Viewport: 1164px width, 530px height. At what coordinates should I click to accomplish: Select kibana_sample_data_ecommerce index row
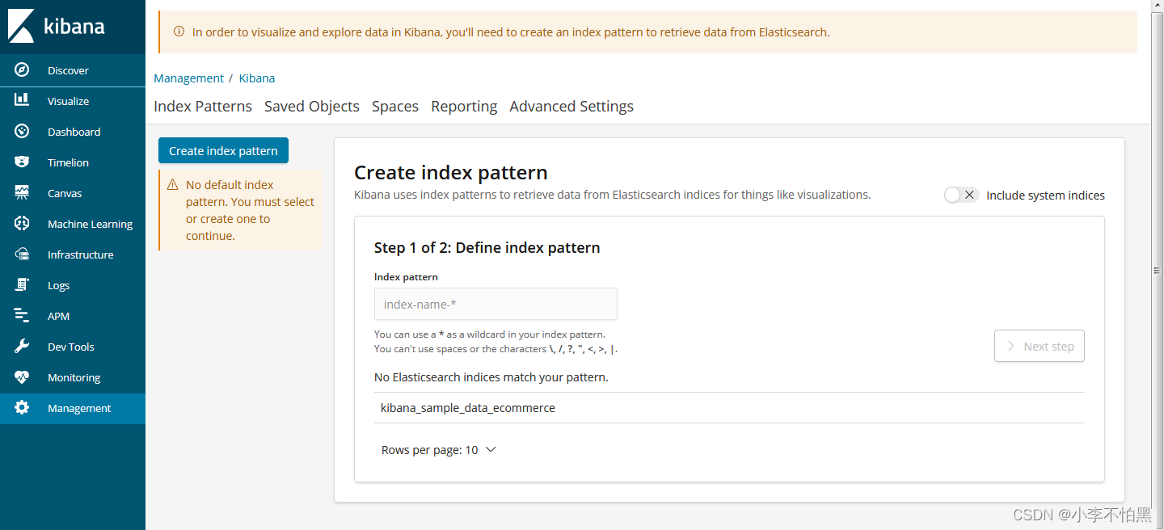(729, 408)
